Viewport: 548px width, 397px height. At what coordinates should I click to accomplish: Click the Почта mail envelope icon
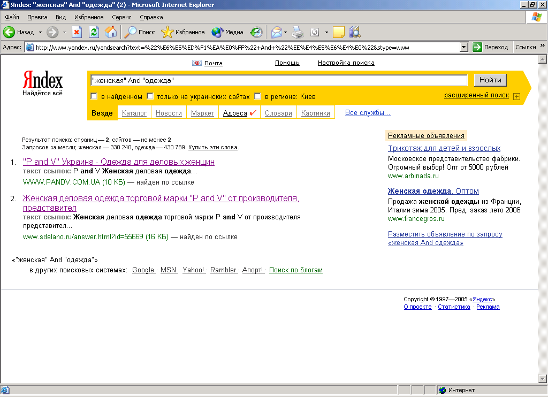197,63
